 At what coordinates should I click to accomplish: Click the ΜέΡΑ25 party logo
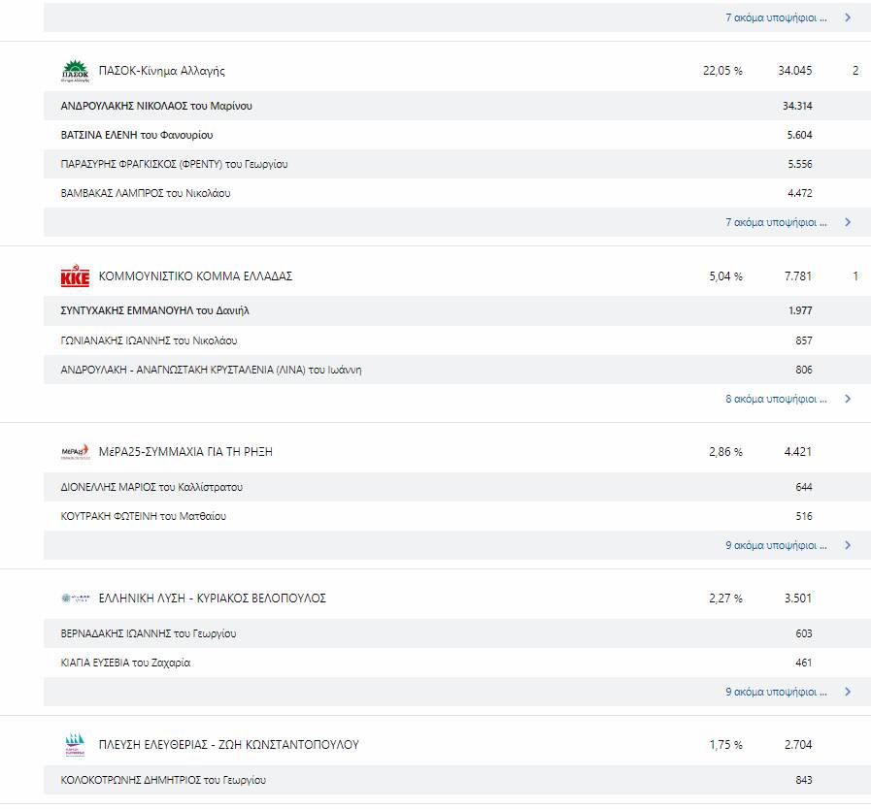click(75, 452)
